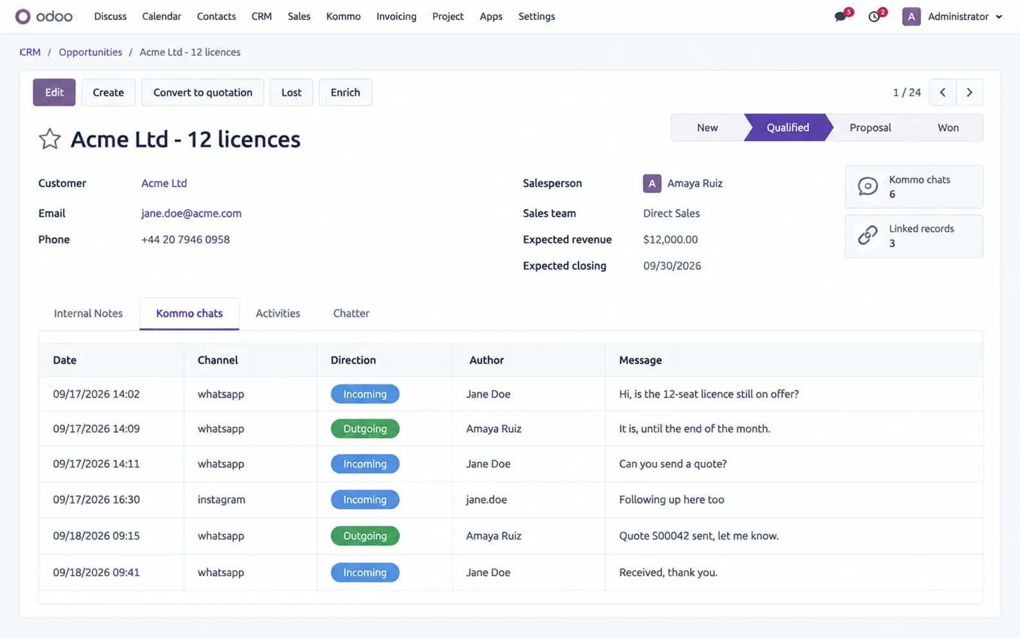Select 'Quote S00042 sent, let me know.' message
The height and width of the screenshot is (638, 1020).
(x=699, y=536)
